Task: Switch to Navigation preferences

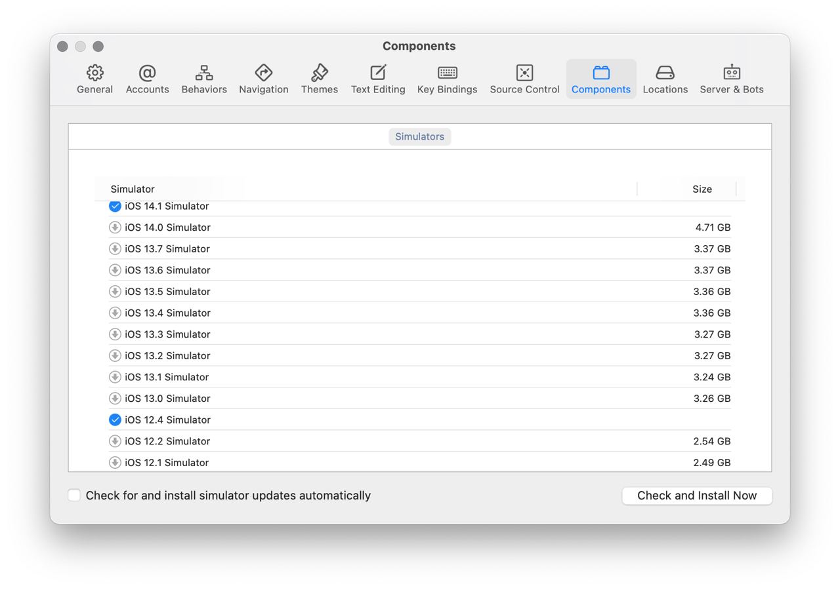Action: (264, 79)
